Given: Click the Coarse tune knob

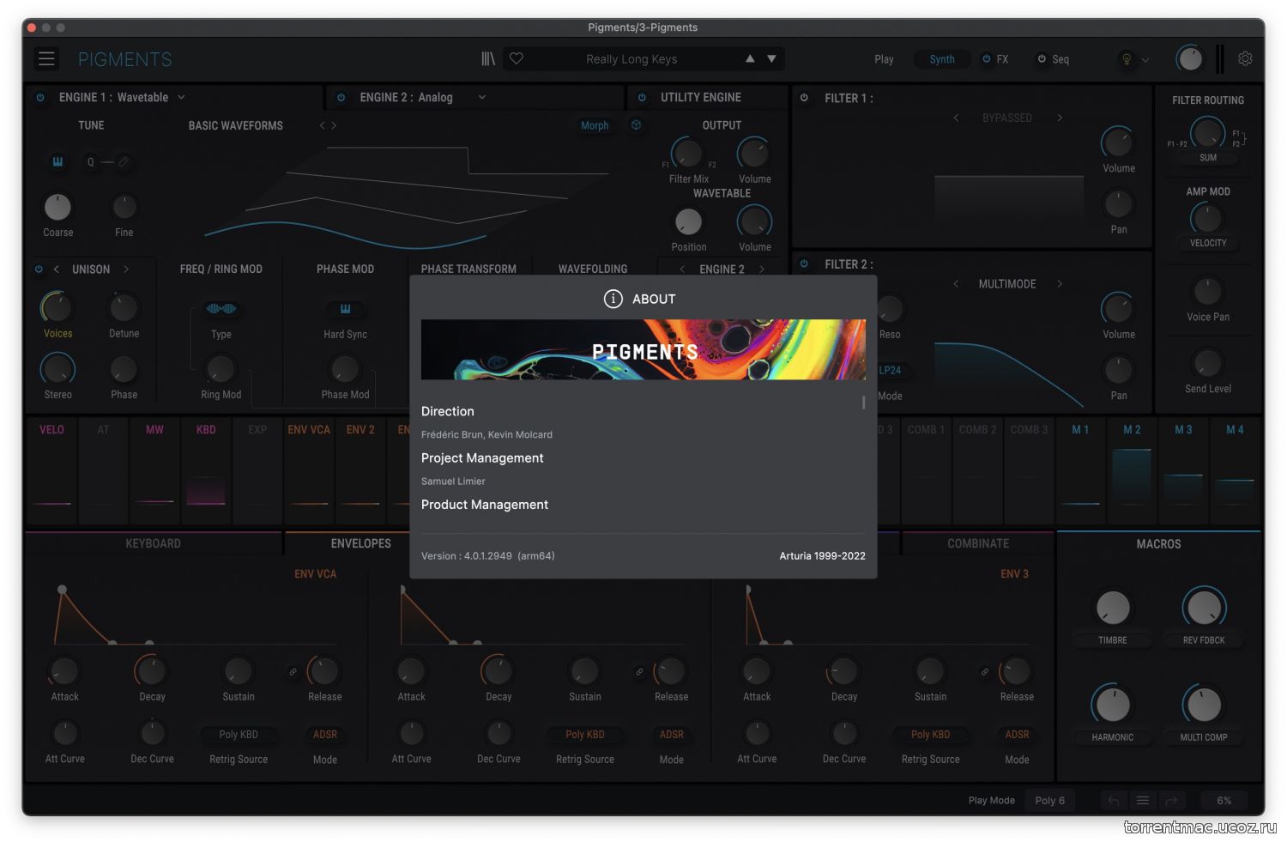Looking at the screenshot, I should coord(57,207).
